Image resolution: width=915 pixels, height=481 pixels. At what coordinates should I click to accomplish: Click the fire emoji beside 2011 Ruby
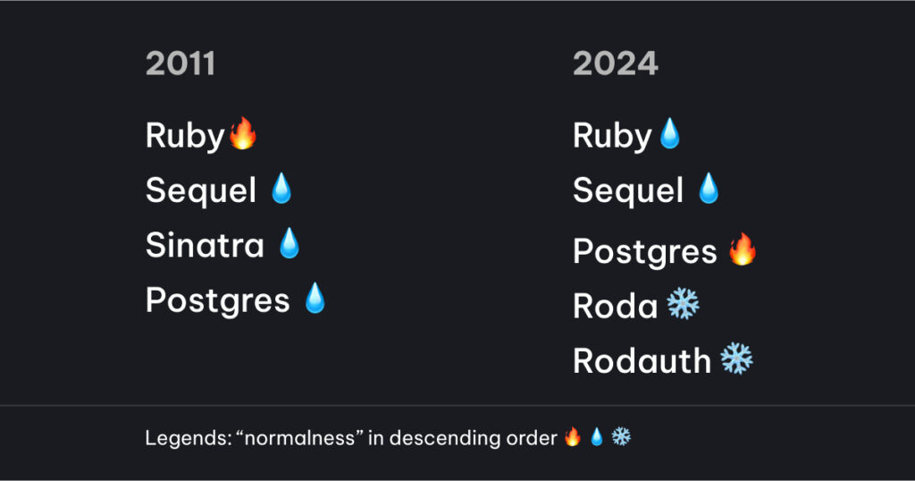coord(243,134)
